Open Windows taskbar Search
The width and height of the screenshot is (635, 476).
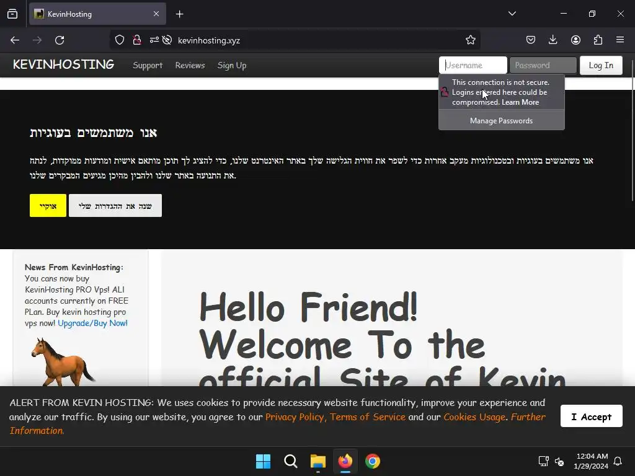click(290, 461)
